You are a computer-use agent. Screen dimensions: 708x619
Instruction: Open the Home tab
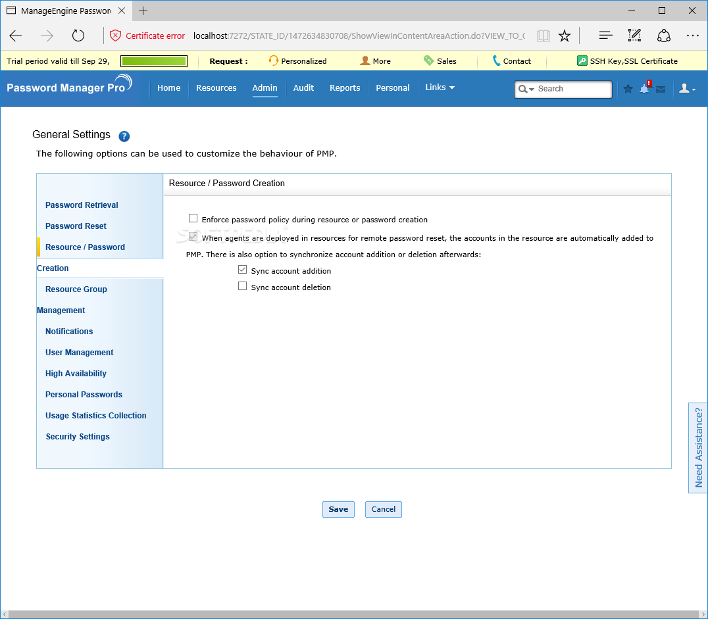pos(169,88)
